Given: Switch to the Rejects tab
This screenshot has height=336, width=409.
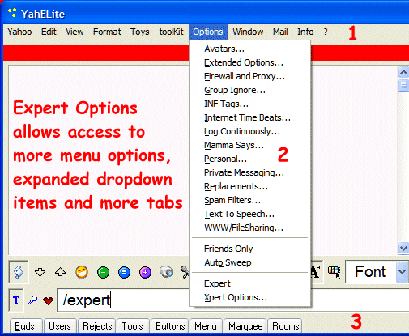Looking at the screenshot, I should [x=97, y=326].
